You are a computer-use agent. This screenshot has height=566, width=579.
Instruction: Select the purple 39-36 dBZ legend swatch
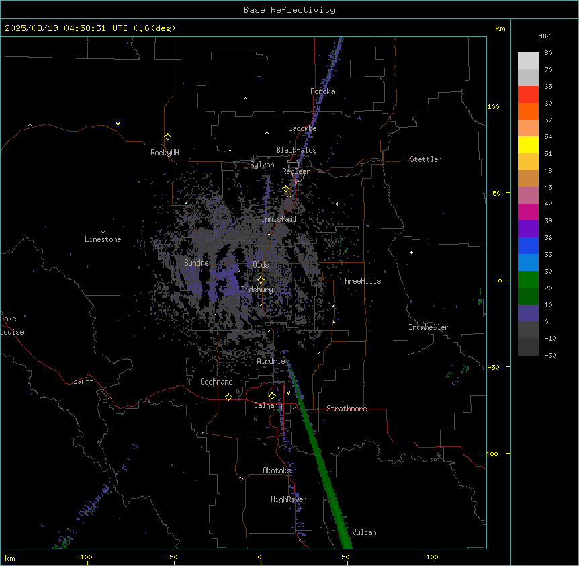click(x=528, y=229)
